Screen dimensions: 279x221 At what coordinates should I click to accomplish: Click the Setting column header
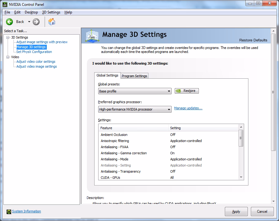203,128
